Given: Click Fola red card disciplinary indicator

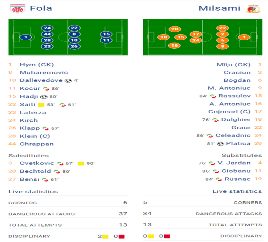Looking at the screenshot, I should [121, 237].
